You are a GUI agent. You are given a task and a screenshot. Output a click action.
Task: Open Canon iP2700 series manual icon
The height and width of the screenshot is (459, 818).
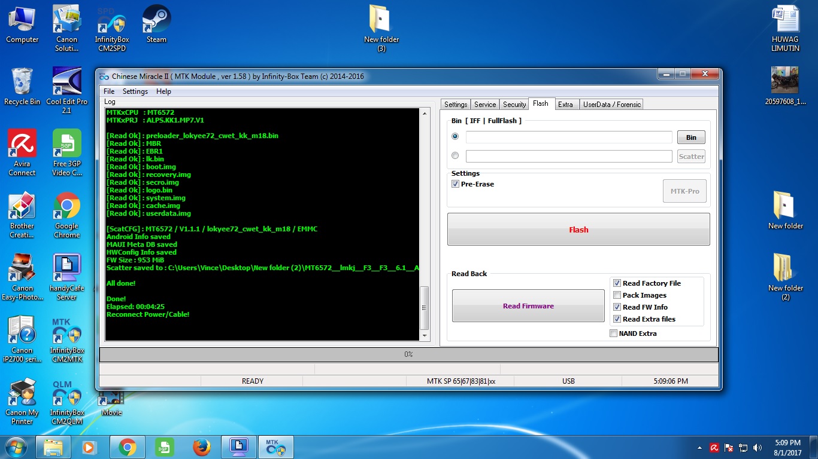(x=22, y=339)
